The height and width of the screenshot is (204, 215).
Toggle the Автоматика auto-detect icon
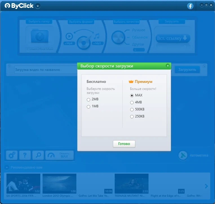(183, 155)
